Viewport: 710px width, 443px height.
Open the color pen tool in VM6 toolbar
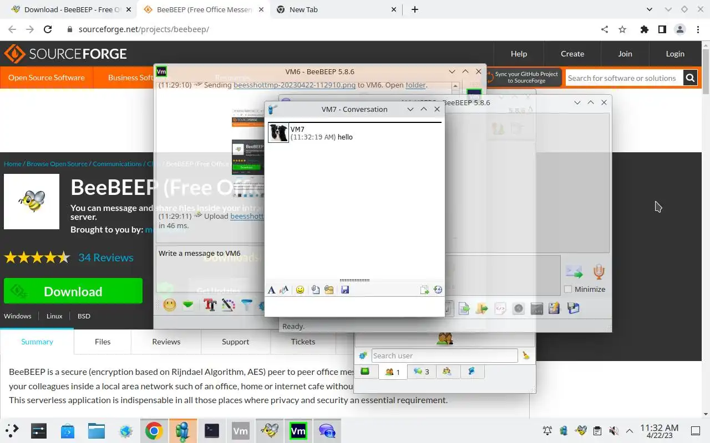[229, 305]
